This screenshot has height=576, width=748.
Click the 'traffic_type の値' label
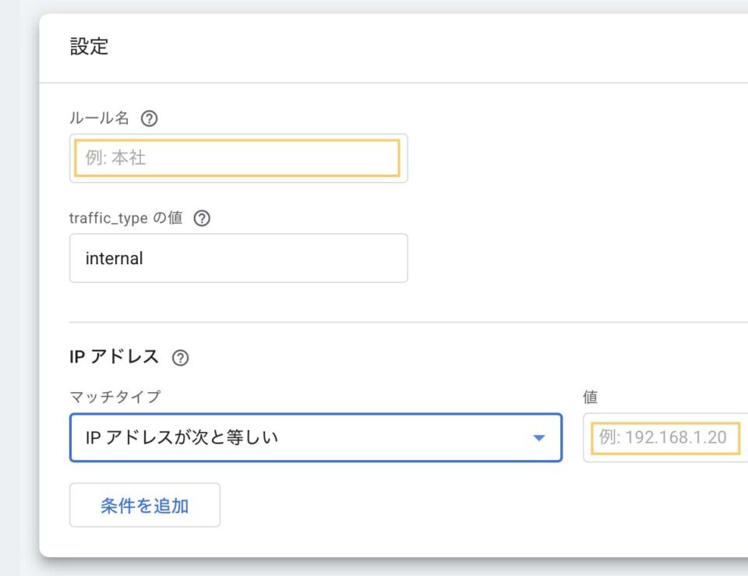pos(125,218)
